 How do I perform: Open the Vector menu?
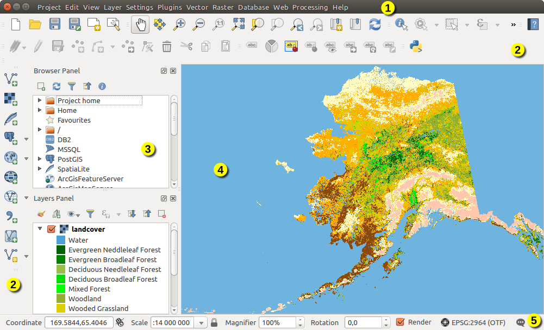coord(197,7)
